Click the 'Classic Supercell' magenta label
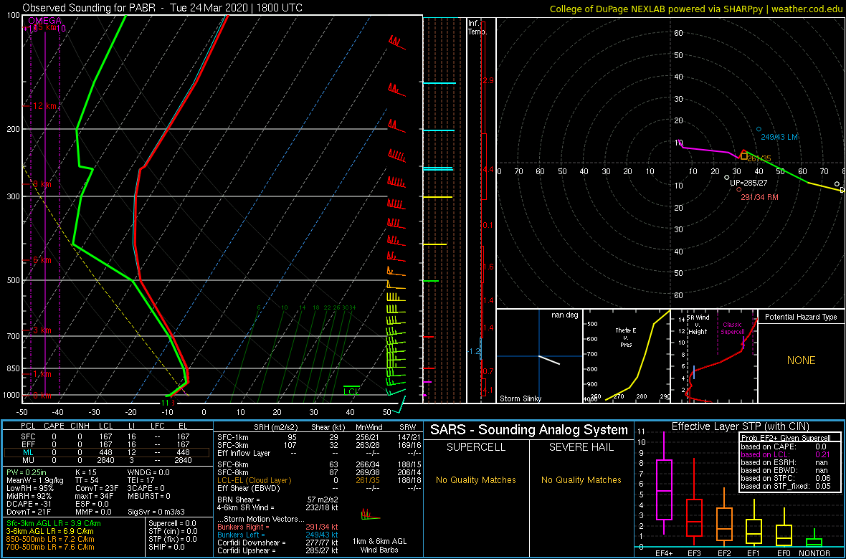 pos(733,328)
